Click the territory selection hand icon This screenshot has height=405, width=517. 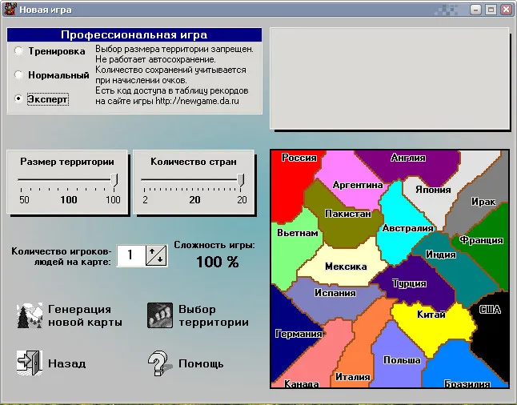point(160,315)
